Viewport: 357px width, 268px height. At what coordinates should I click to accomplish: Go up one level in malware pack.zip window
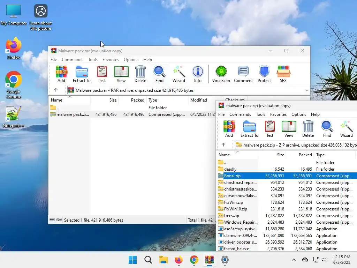pyautogui.click(x=223, y=145)
